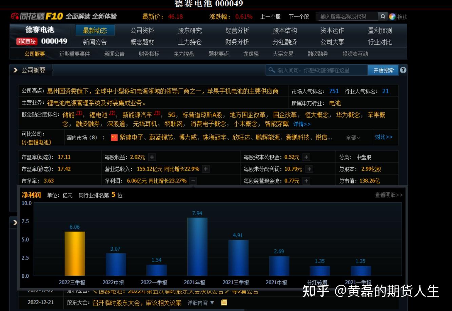
Task: Expand 详细内容 dropdown in shareholder meeting row
Action: pyautogui.click(x=201, y=303)
